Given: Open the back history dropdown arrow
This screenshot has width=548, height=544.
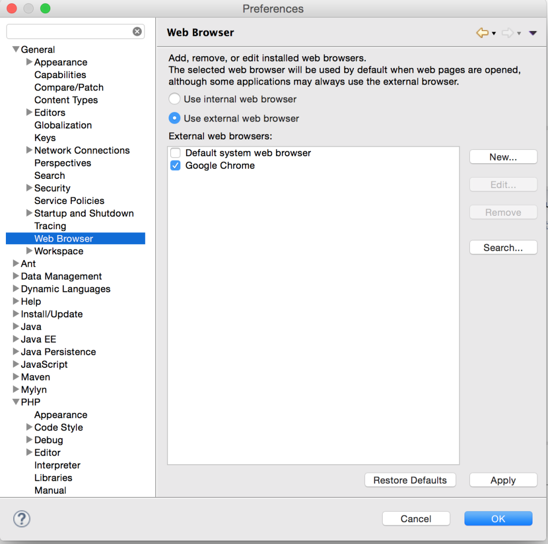Looking at the screenshot, I should coord(494,34).
